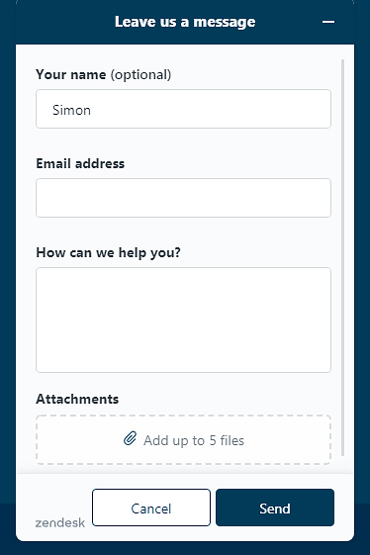Image resolution: width=370 pixels, height=555 pixels.
Task: Focus the How can we help you textarea
Action: click(183, 320)
